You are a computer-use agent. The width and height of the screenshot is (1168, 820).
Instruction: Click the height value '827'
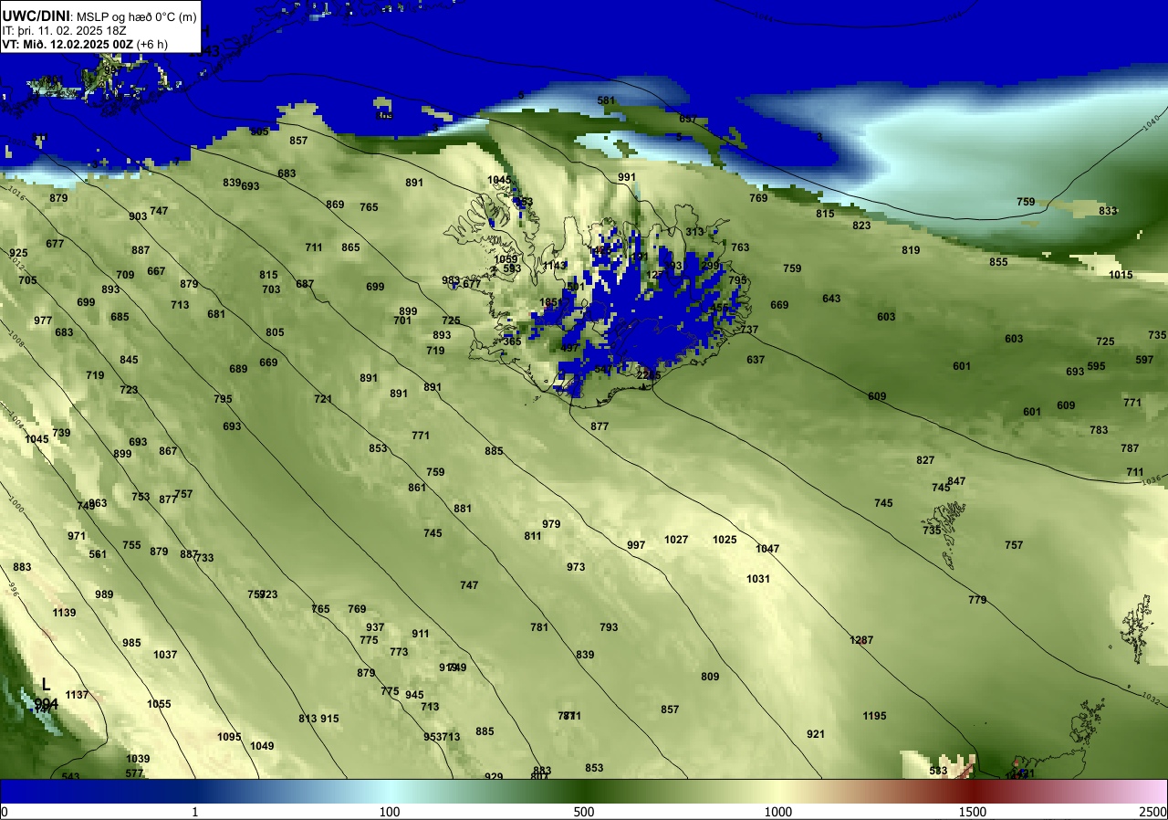click(925, 460)
